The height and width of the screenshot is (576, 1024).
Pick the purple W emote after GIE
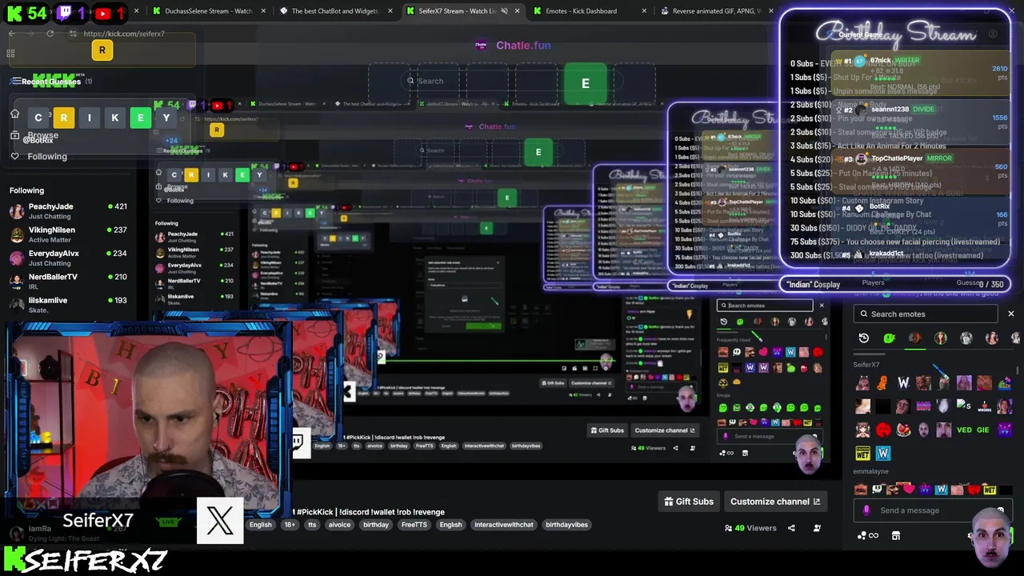click(1004, 430)
